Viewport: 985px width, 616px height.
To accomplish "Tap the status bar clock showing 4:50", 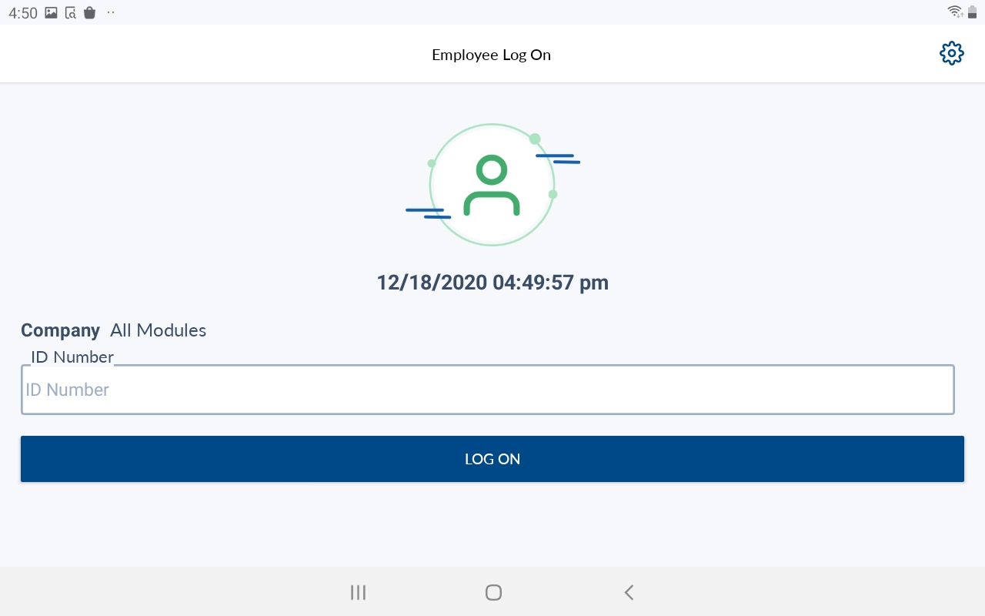I will (23, 13).
